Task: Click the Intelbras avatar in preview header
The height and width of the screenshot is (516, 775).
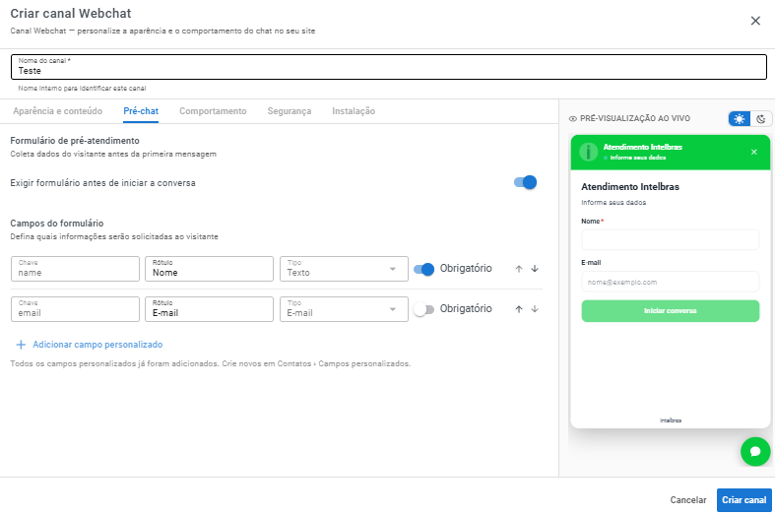Action: (588, 152)
